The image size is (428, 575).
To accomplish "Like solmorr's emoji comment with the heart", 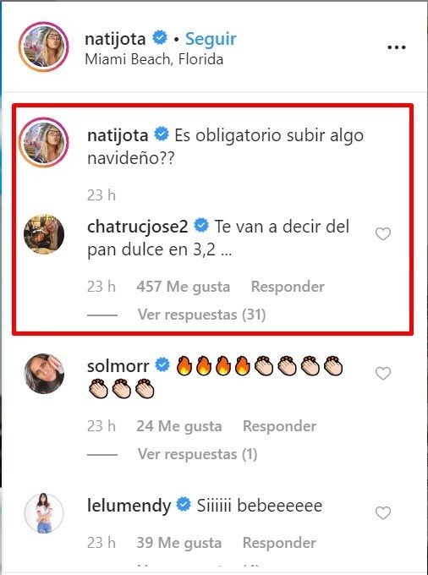I will click(x=383, y=373).
